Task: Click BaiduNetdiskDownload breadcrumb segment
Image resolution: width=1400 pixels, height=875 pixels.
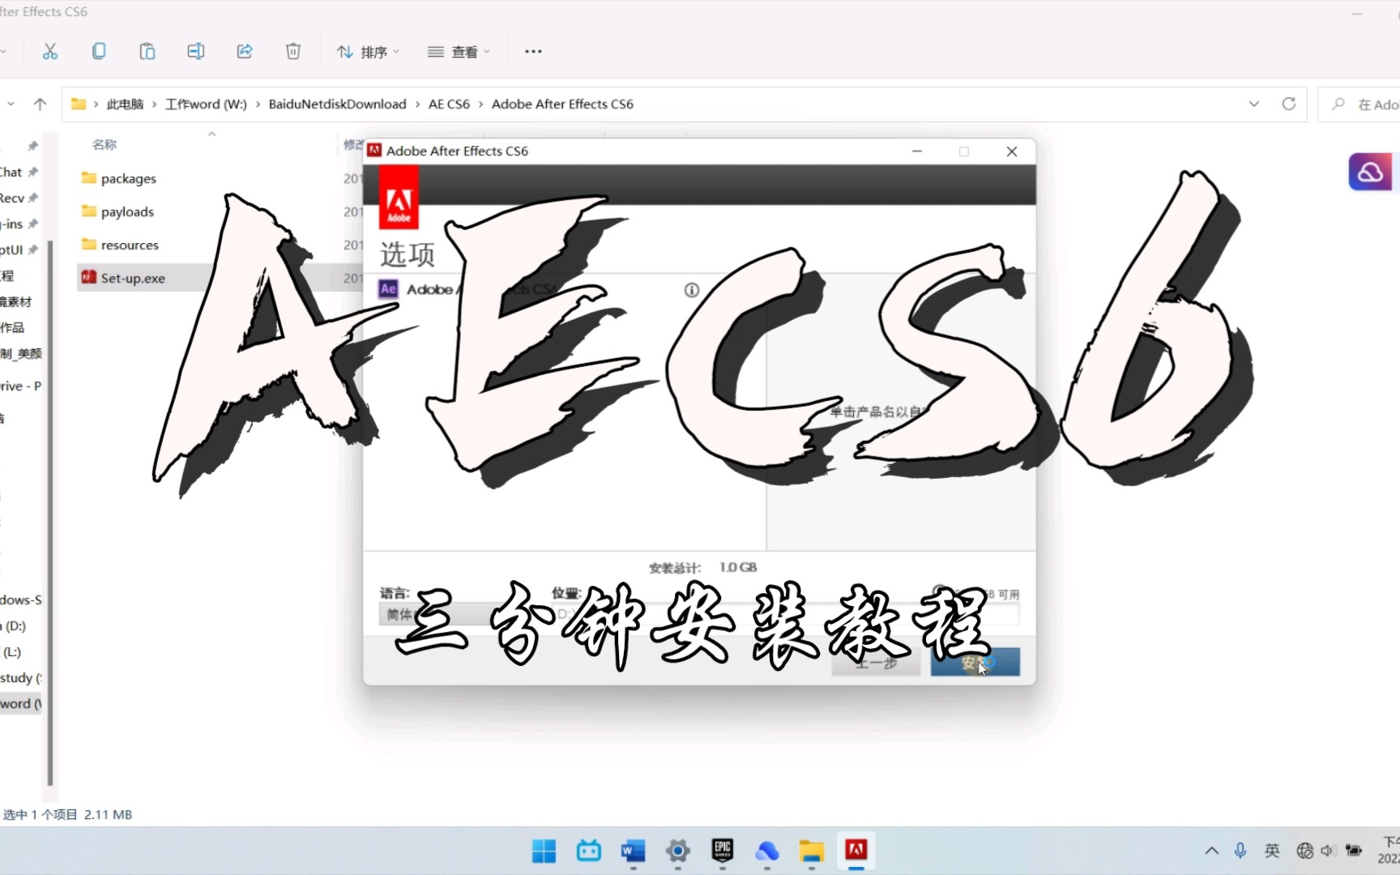Action: pos(337,104)
